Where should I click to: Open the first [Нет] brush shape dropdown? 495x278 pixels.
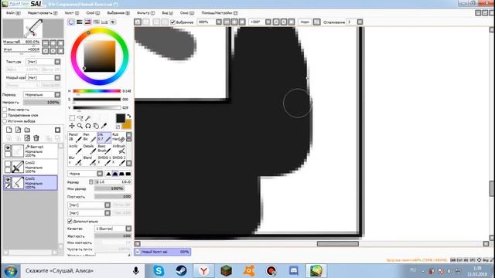click(x=89, y=205)
